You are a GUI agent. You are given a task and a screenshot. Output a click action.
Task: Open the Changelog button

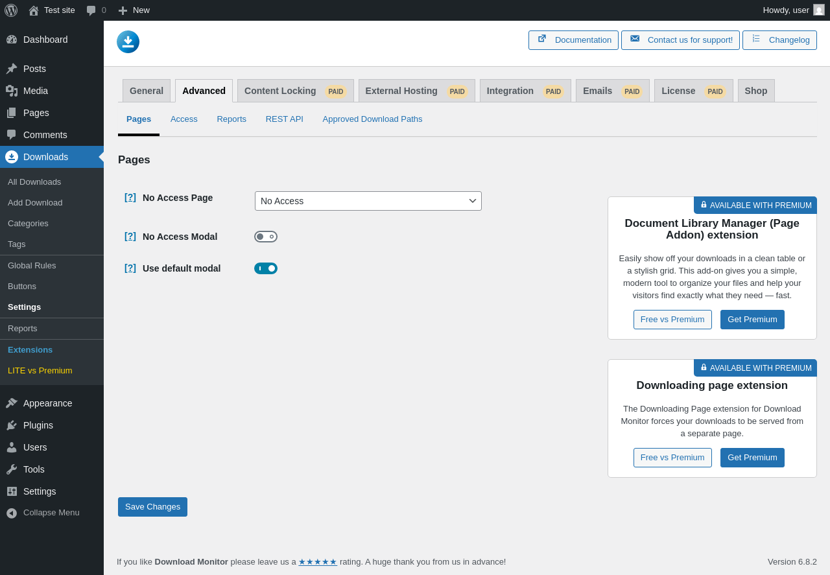click(779, 40)
